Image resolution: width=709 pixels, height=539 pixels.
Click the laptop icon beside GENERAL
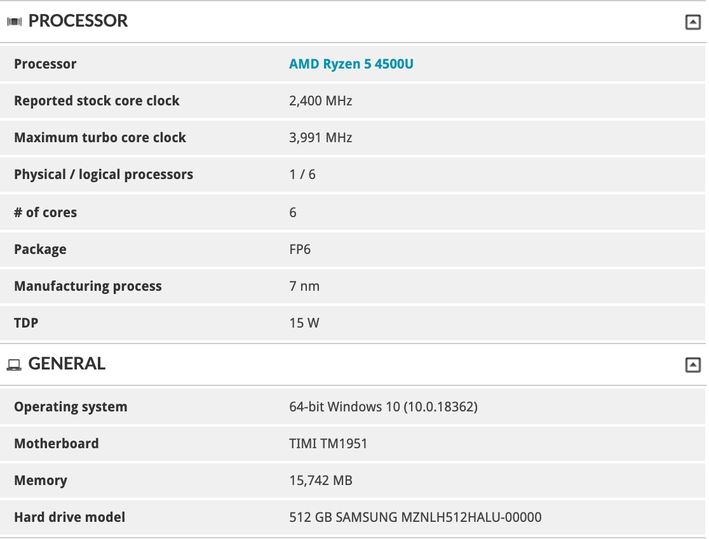(13, 364)
